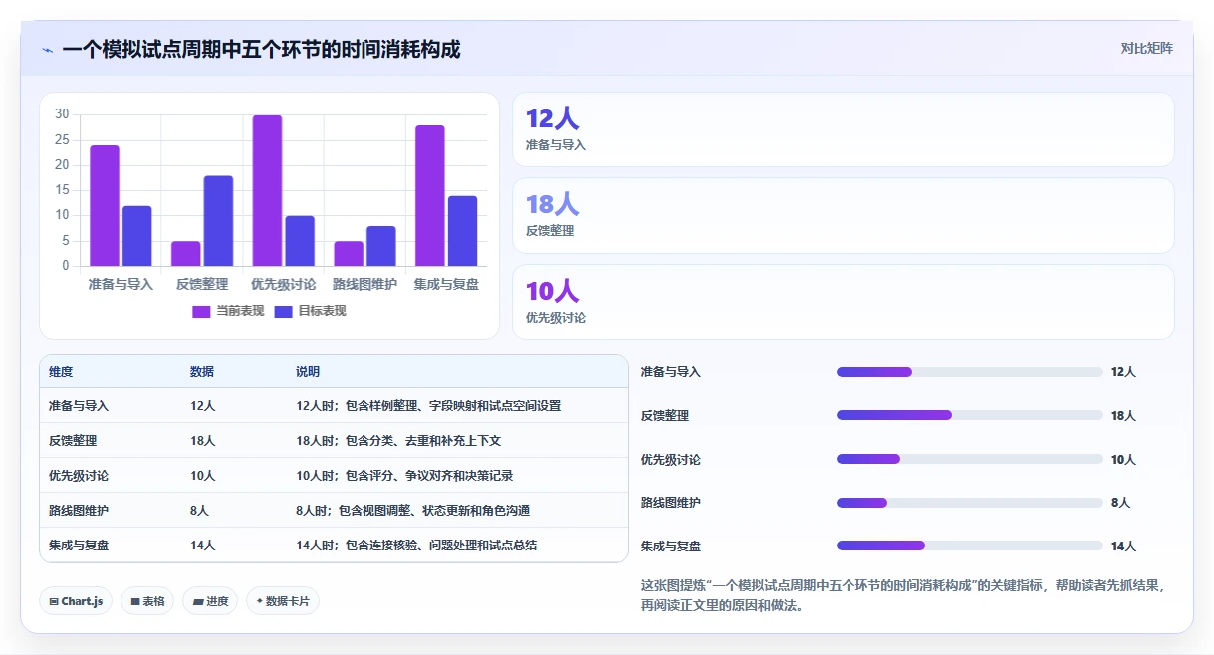Click the 反馈整理 progress bar
The image size is (1214, 655).
[970, 415]
